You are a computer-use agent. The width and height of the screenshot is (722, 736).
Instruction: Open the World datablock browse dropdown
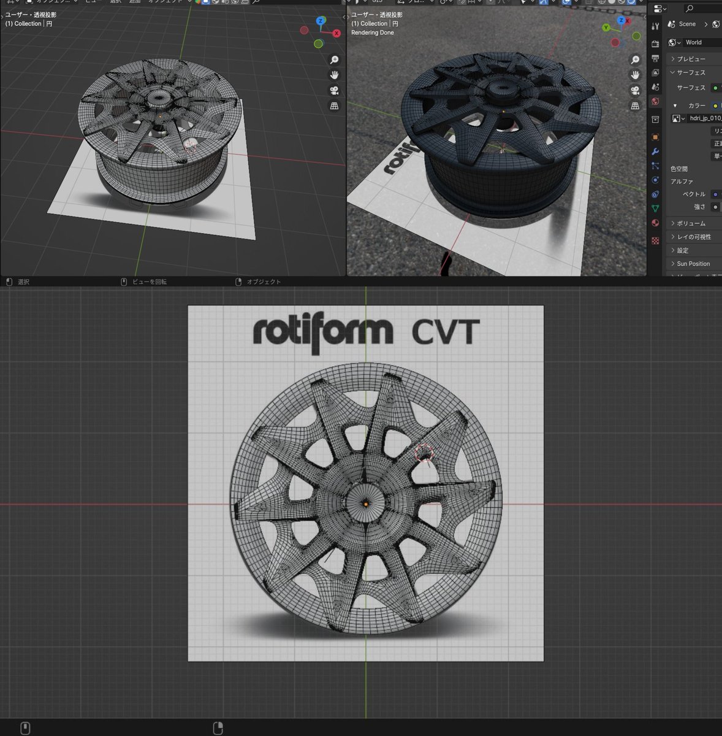pos(675,42)
